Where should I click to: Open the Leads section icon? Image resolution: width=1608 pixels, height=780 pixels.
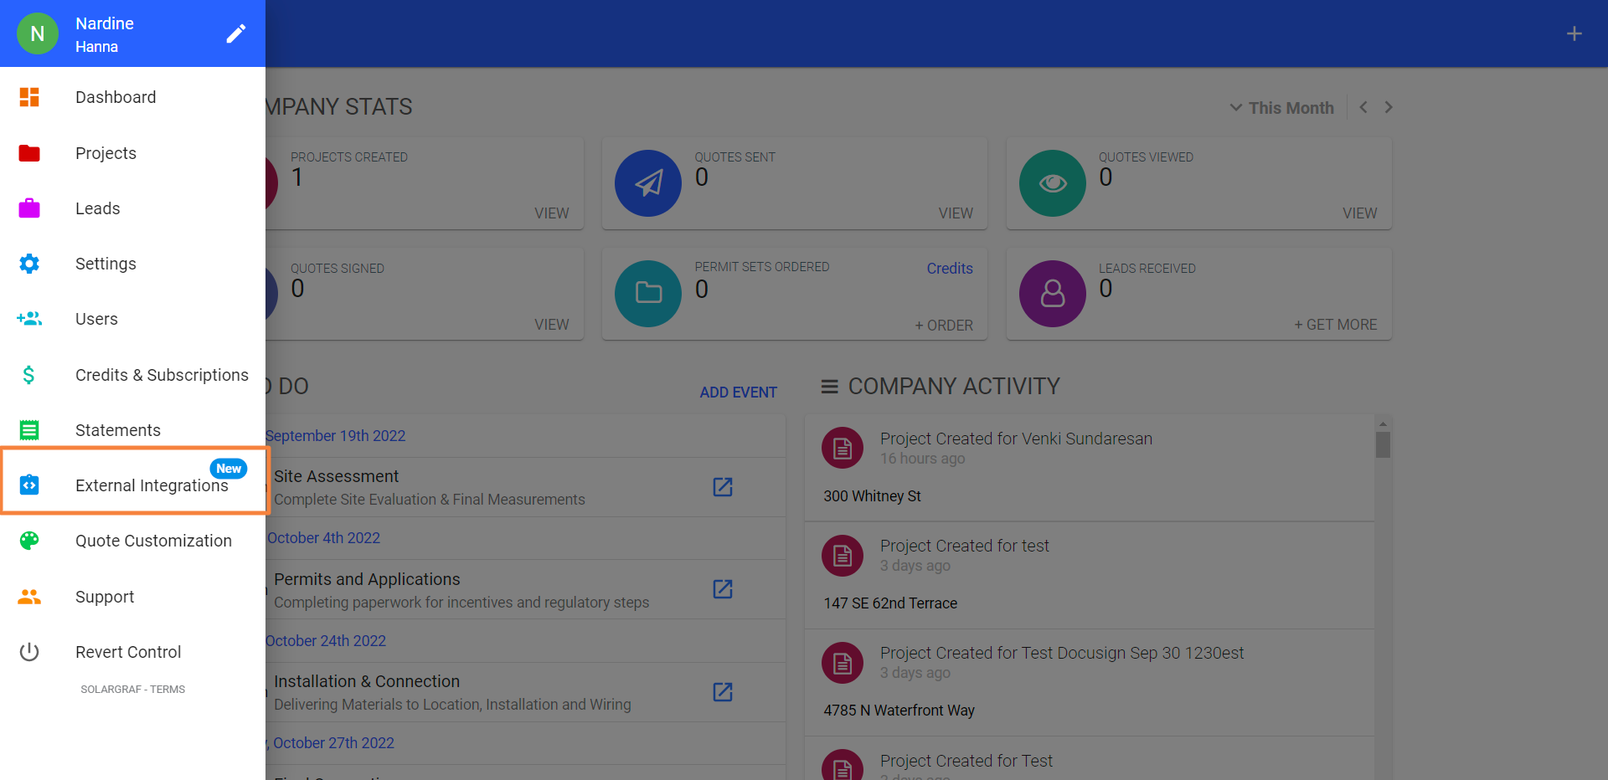click(x=29, y=208)
